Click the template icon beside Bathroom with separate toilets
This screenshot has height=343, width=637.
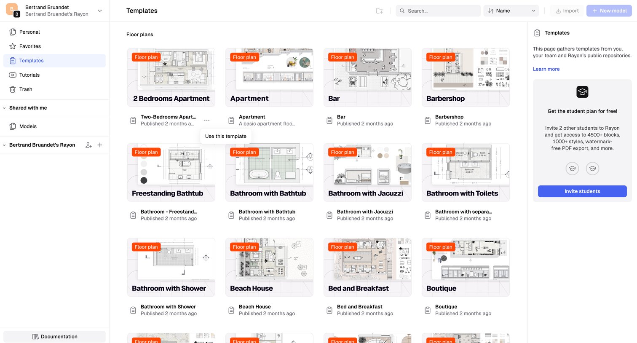pyautogui.click(x=428, y=215)
